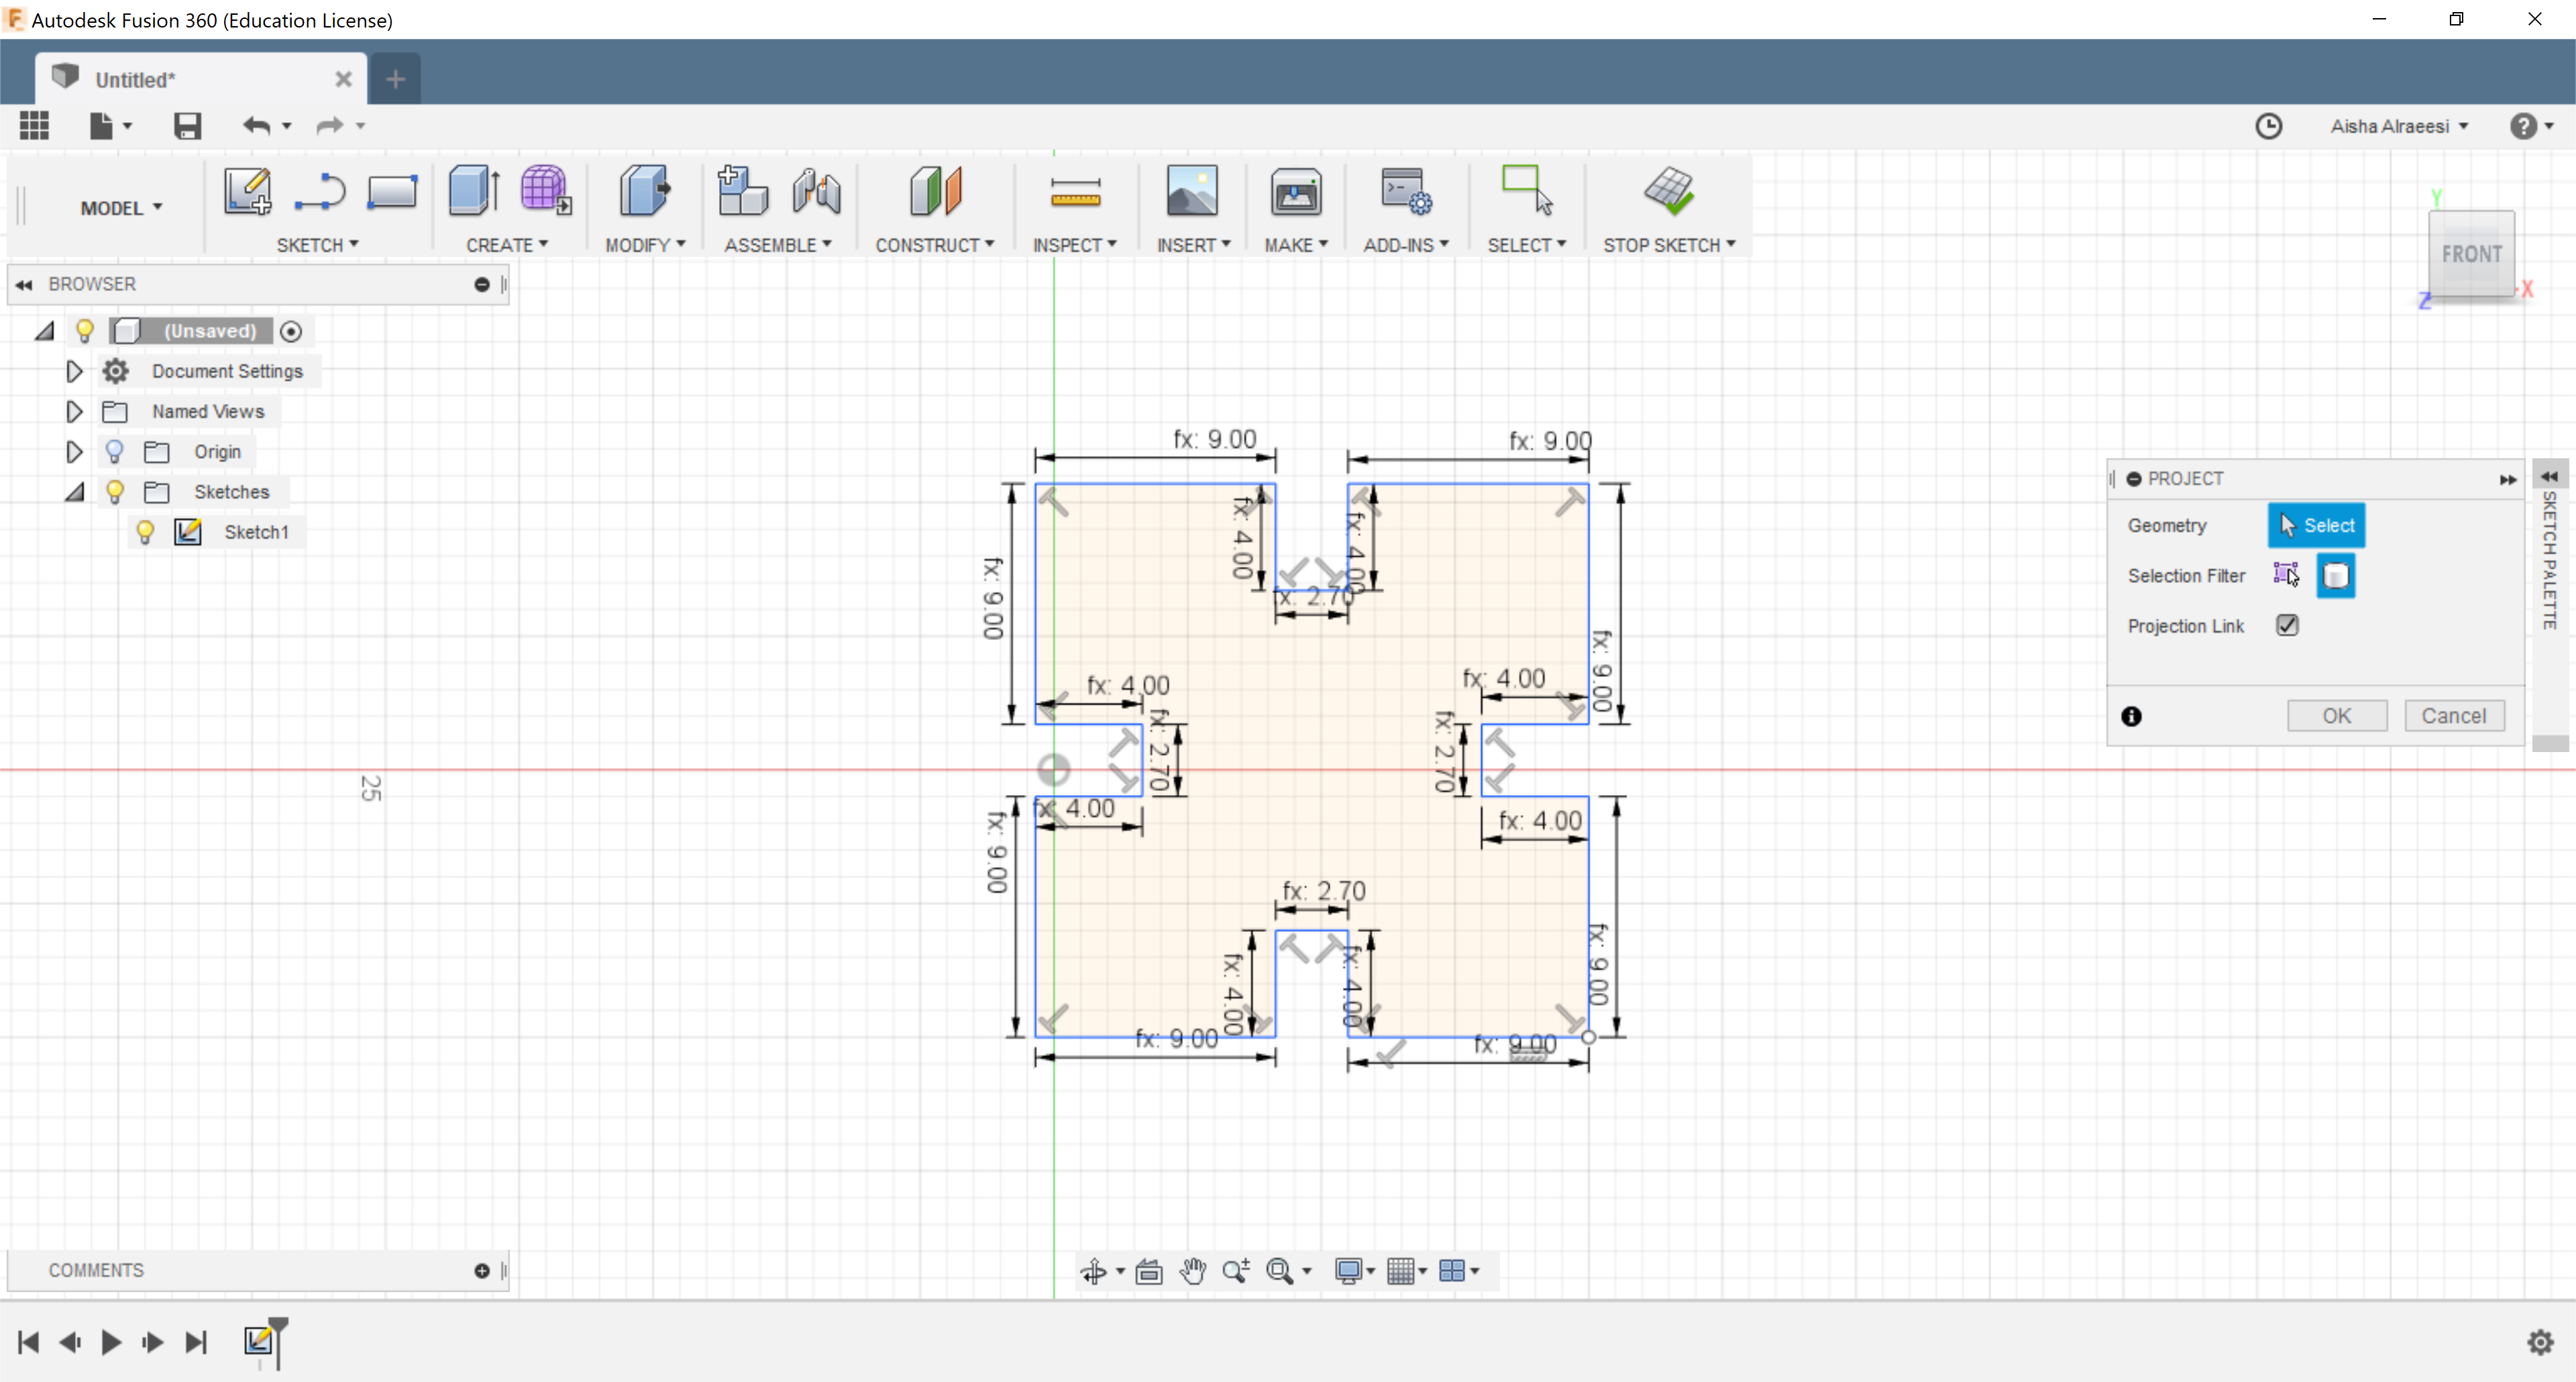The image size is (2576, 1382).
Task: Click the Job Status clock icon
Action: pos(2268,126)
